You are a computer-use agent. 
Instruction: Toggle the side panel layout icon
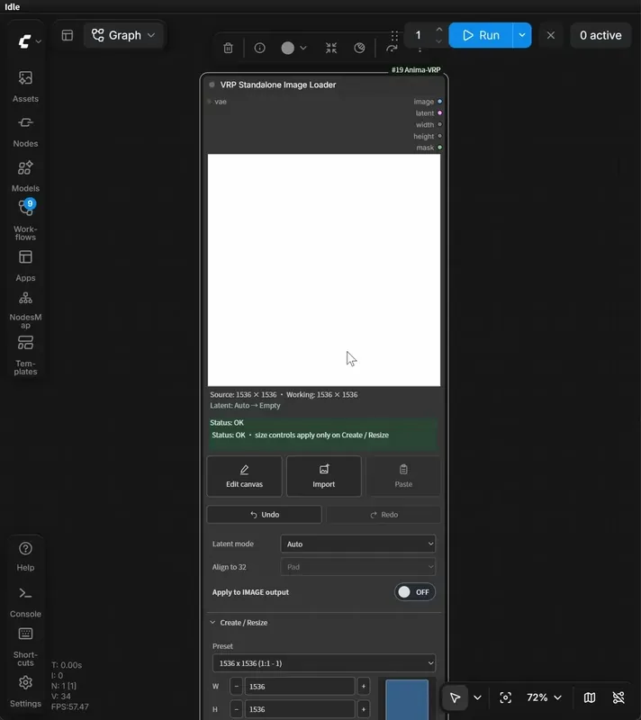[68, 35]
